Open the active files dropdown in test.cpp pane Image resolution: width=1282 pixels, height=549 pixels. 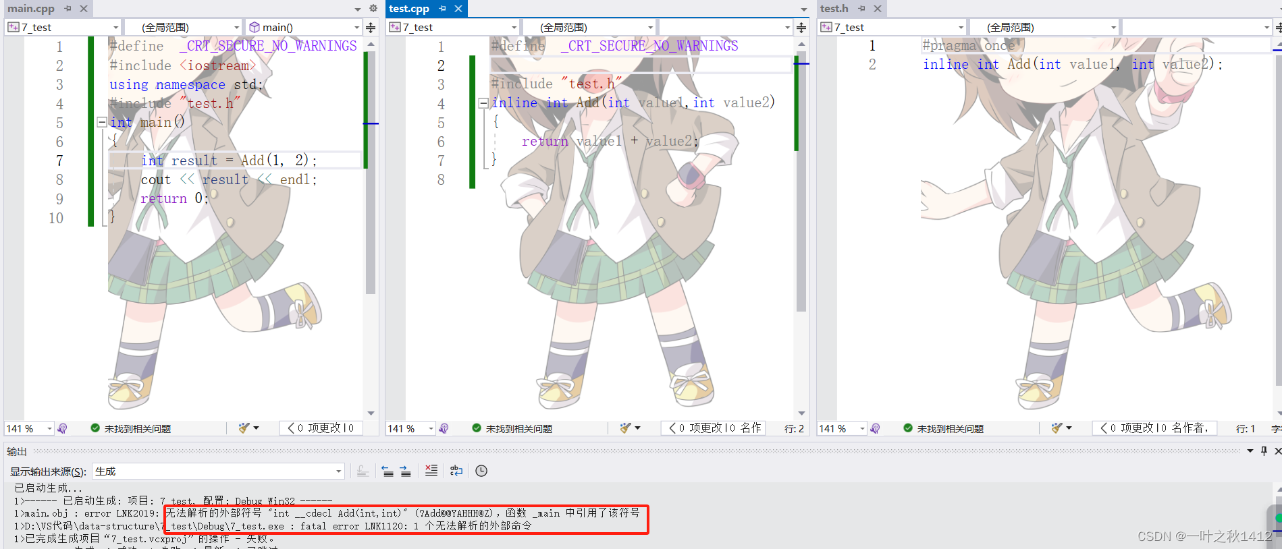(803, 9)
